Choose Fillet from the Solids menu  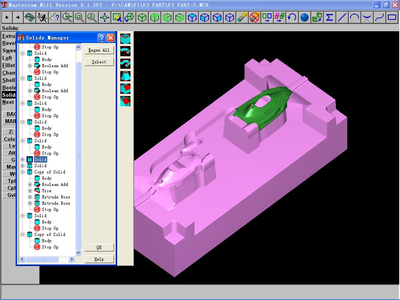tap(9, 66)
